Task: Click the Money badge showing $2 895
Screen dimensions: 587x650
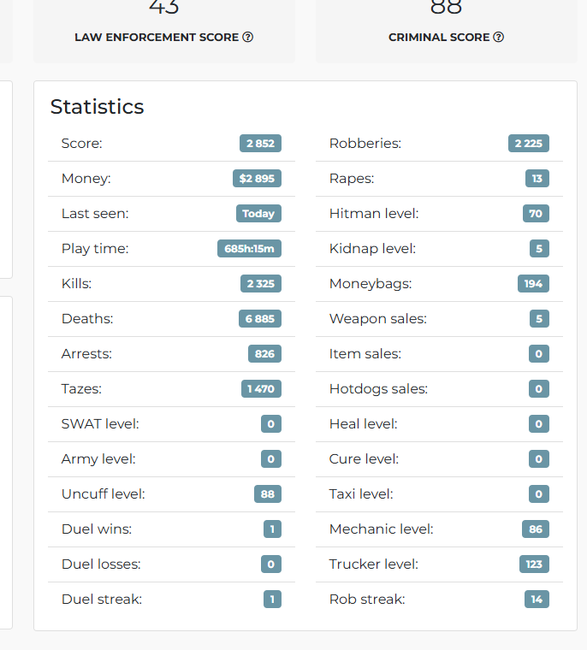Action: pos(258,178)
